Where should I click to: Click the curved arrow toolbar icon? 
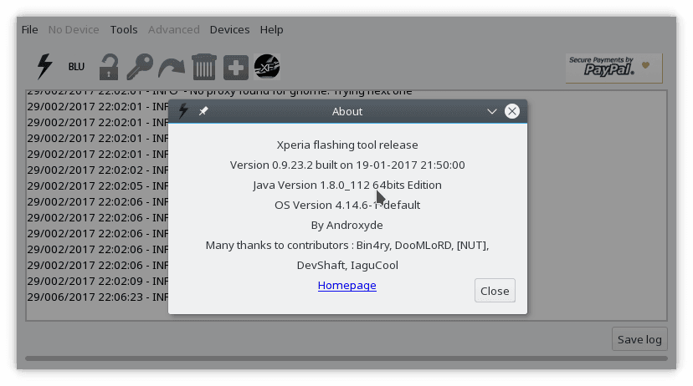point(172,68)
